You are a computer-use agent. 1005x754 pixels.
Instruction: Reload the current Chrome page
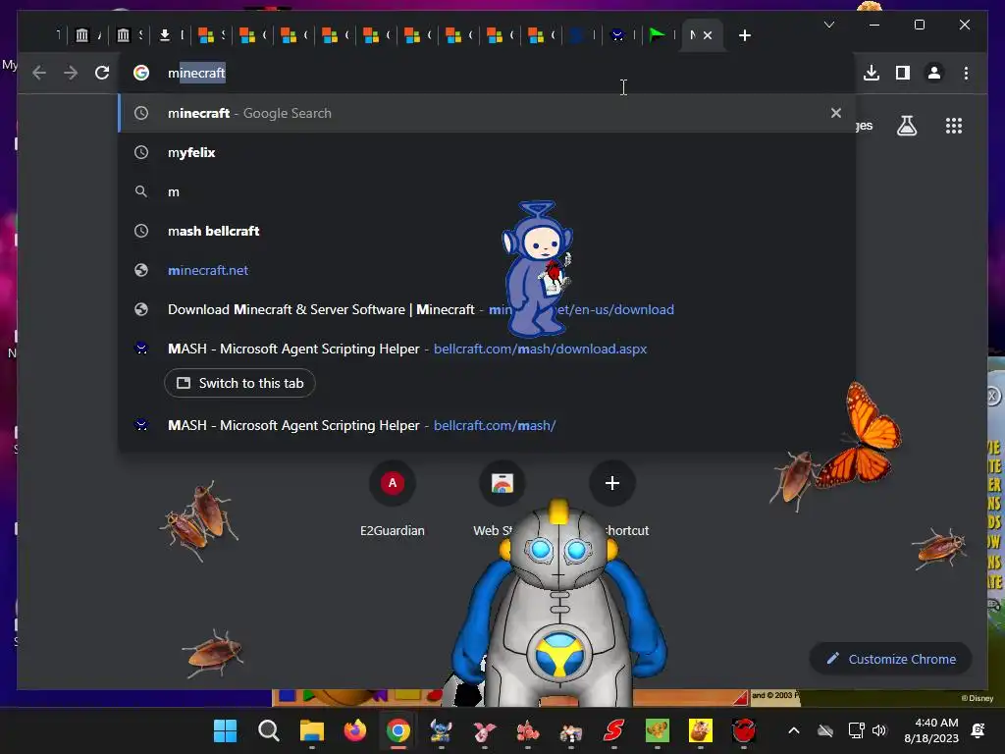tap(102, 73)
